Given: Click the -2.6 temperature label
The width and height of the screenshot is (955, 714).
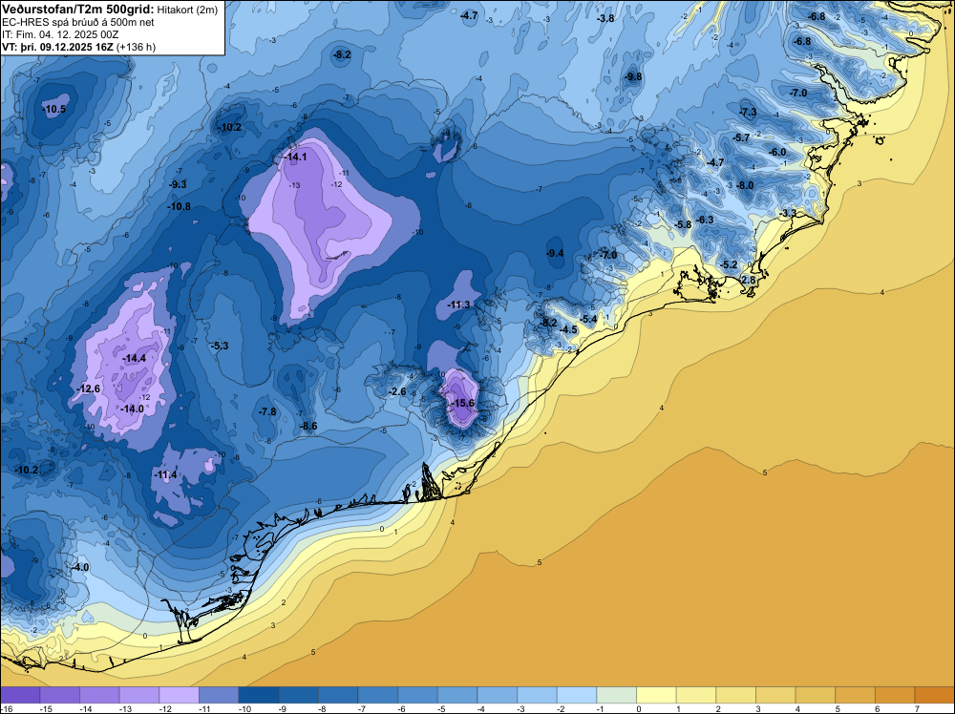Looking at the screenshot, I should 397,391.
